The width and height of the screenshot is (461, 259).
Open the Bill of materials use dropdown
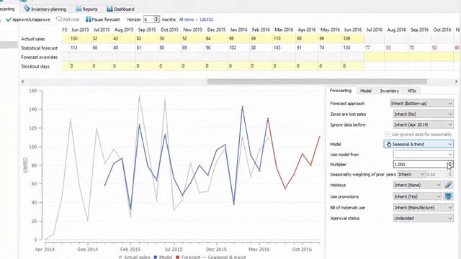tap(423, 208)
